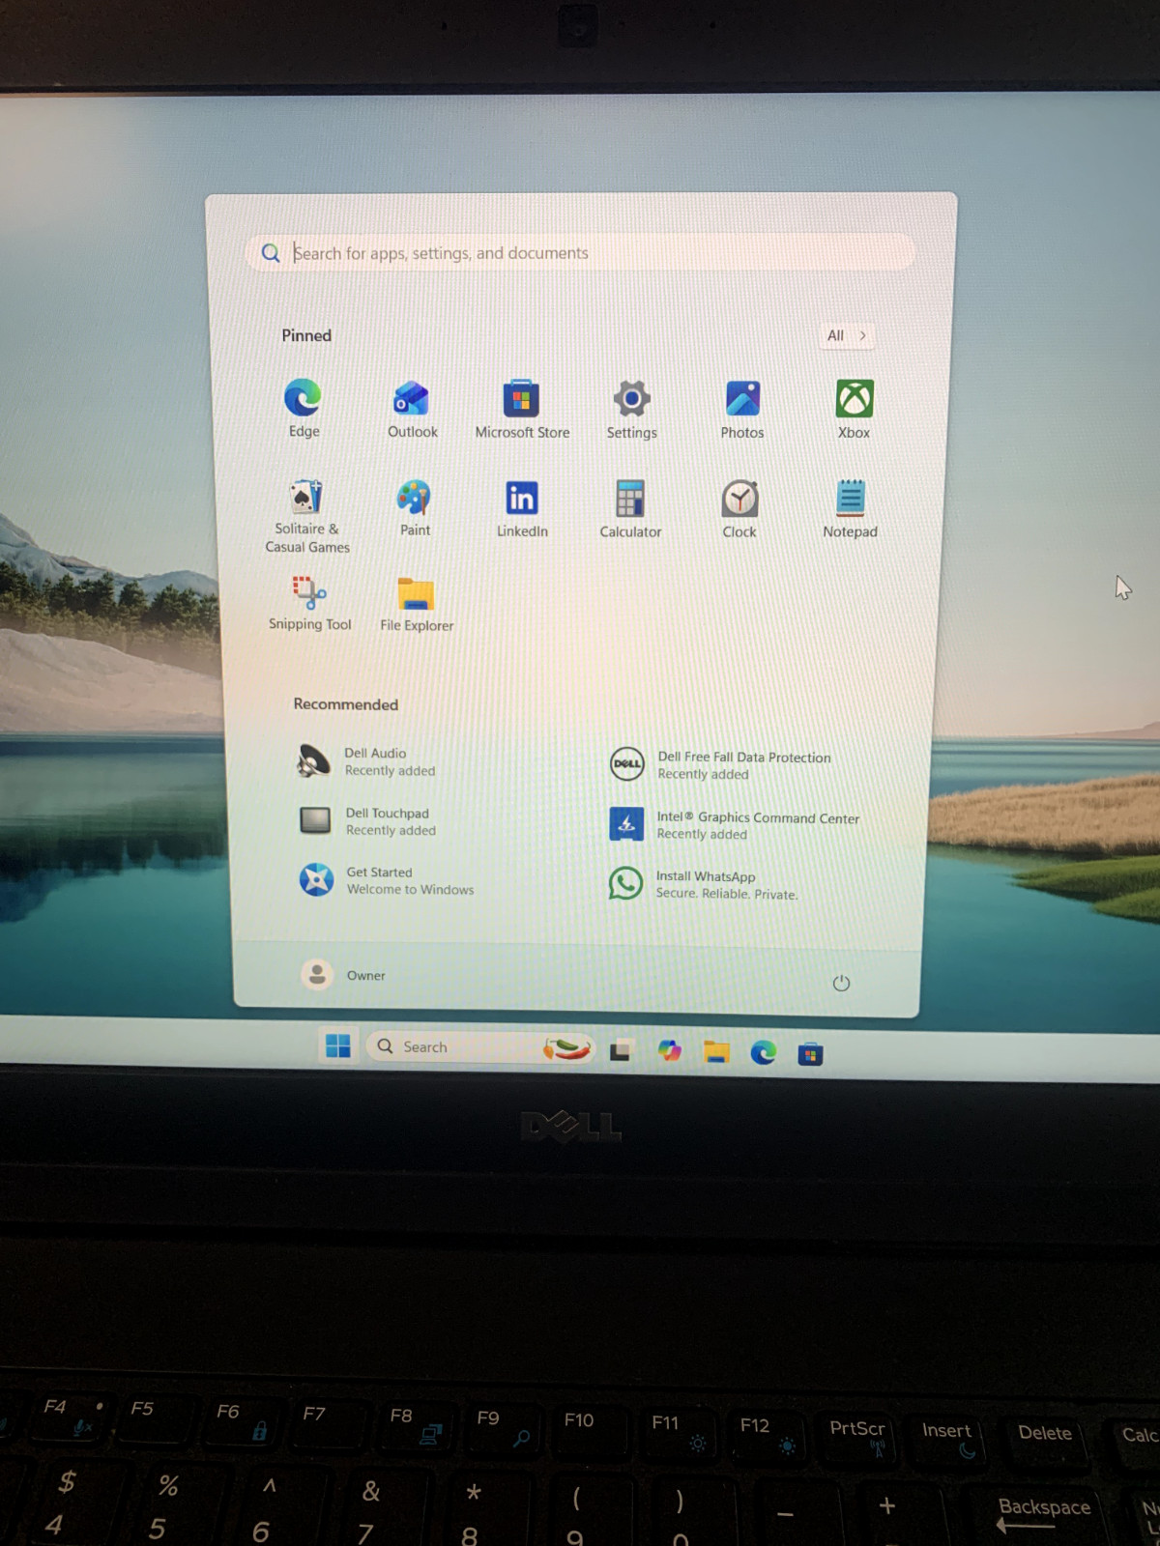1160x1546 pixels.
Task: Click the taskbar Search box
Action: pyautogui.click(x=480, y=1047)
